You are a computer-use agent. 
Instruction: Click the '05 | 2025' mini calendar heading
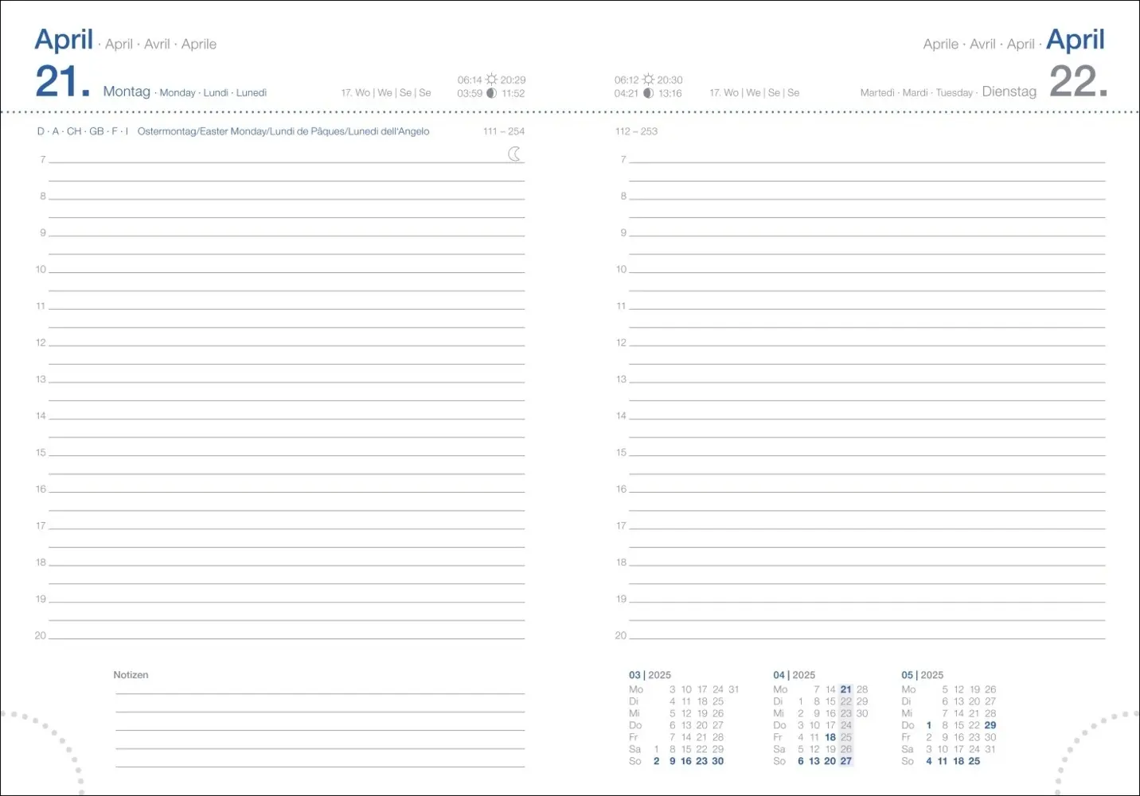click(922, 675)
